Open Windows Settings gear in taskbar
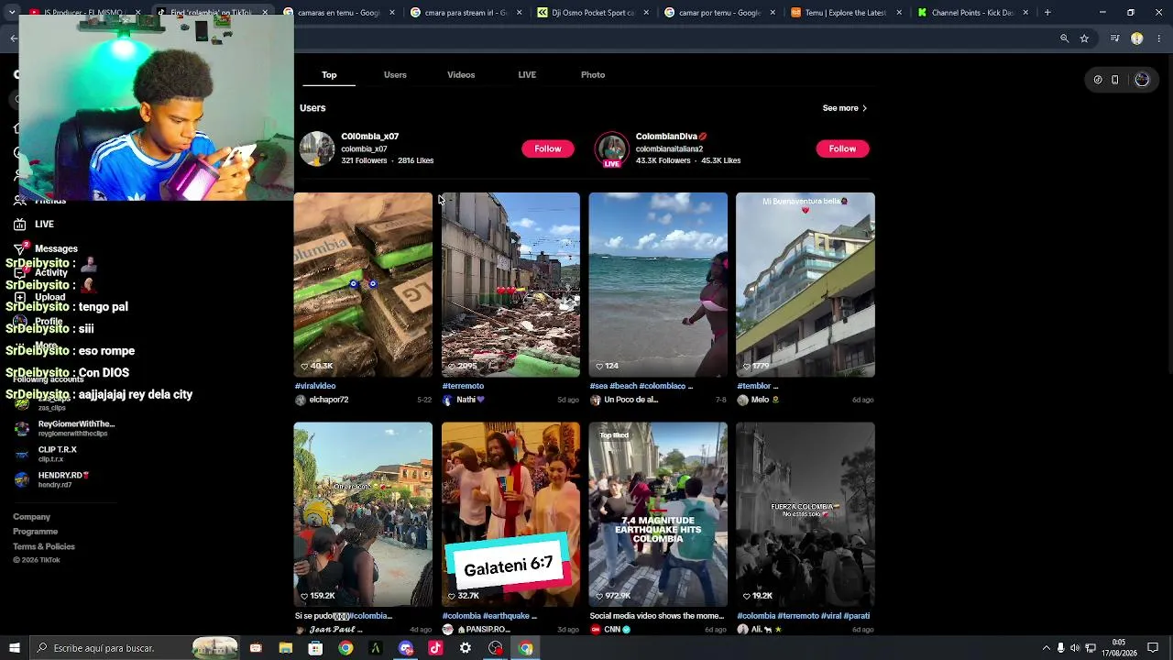1173x660 pixels. [466, 648]
